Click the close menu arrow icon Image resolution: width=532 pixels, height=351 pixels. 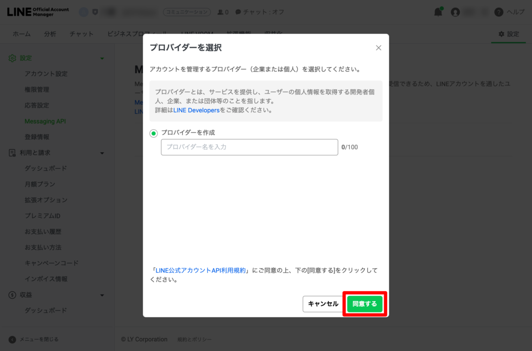12,339
